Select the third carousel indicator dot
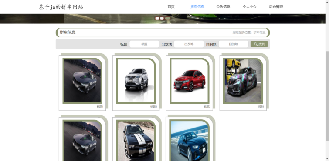This screenshot has height=161, width=329. pyautogui.click(x=167, y=18)
